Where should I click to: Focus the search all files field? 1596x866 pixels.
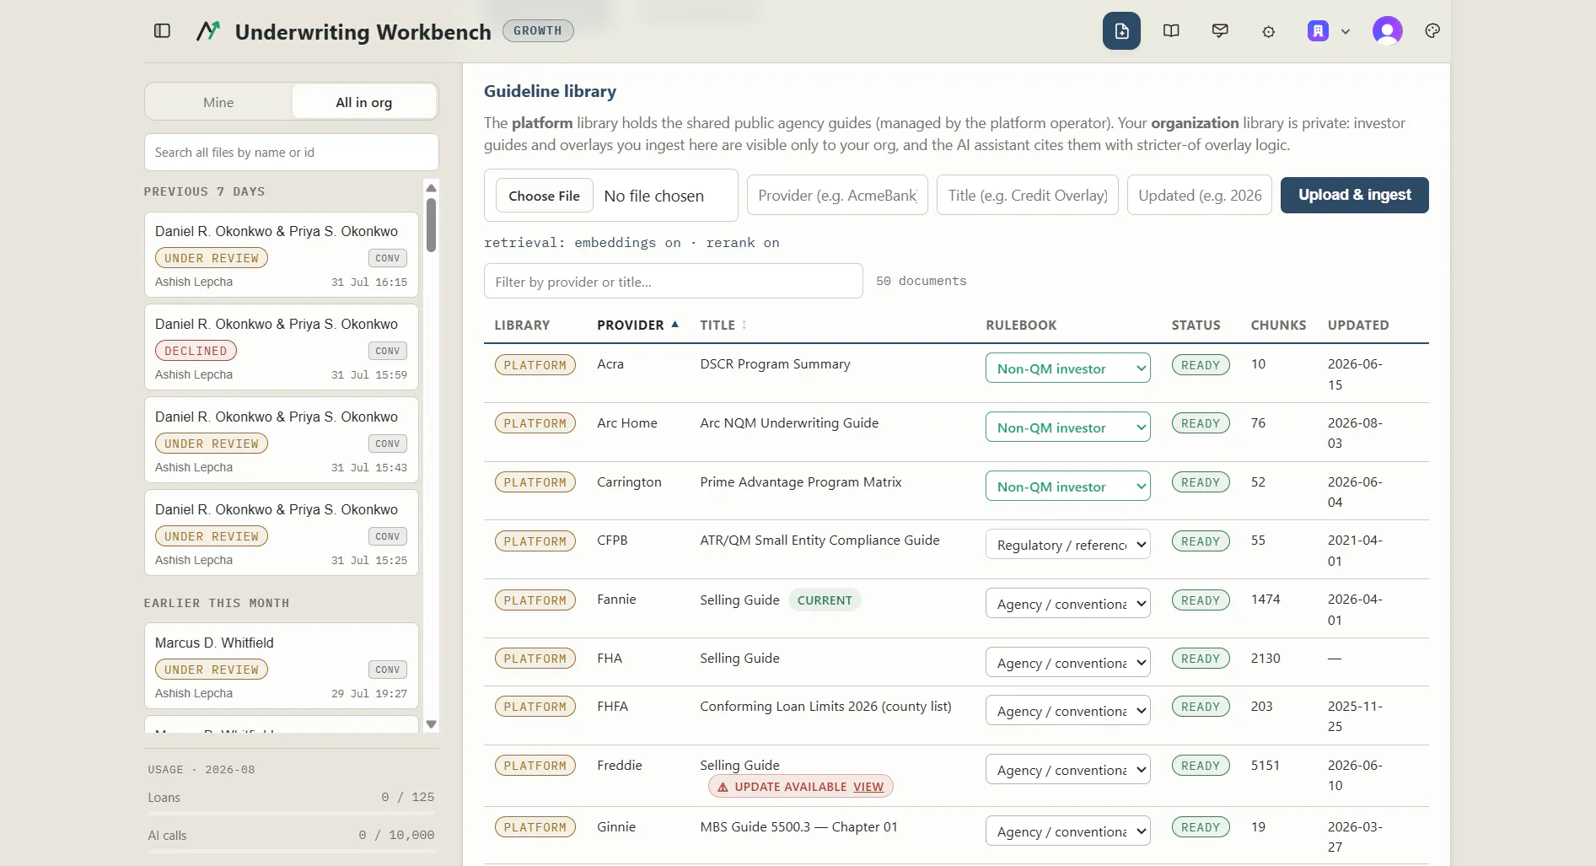(292, 153)
